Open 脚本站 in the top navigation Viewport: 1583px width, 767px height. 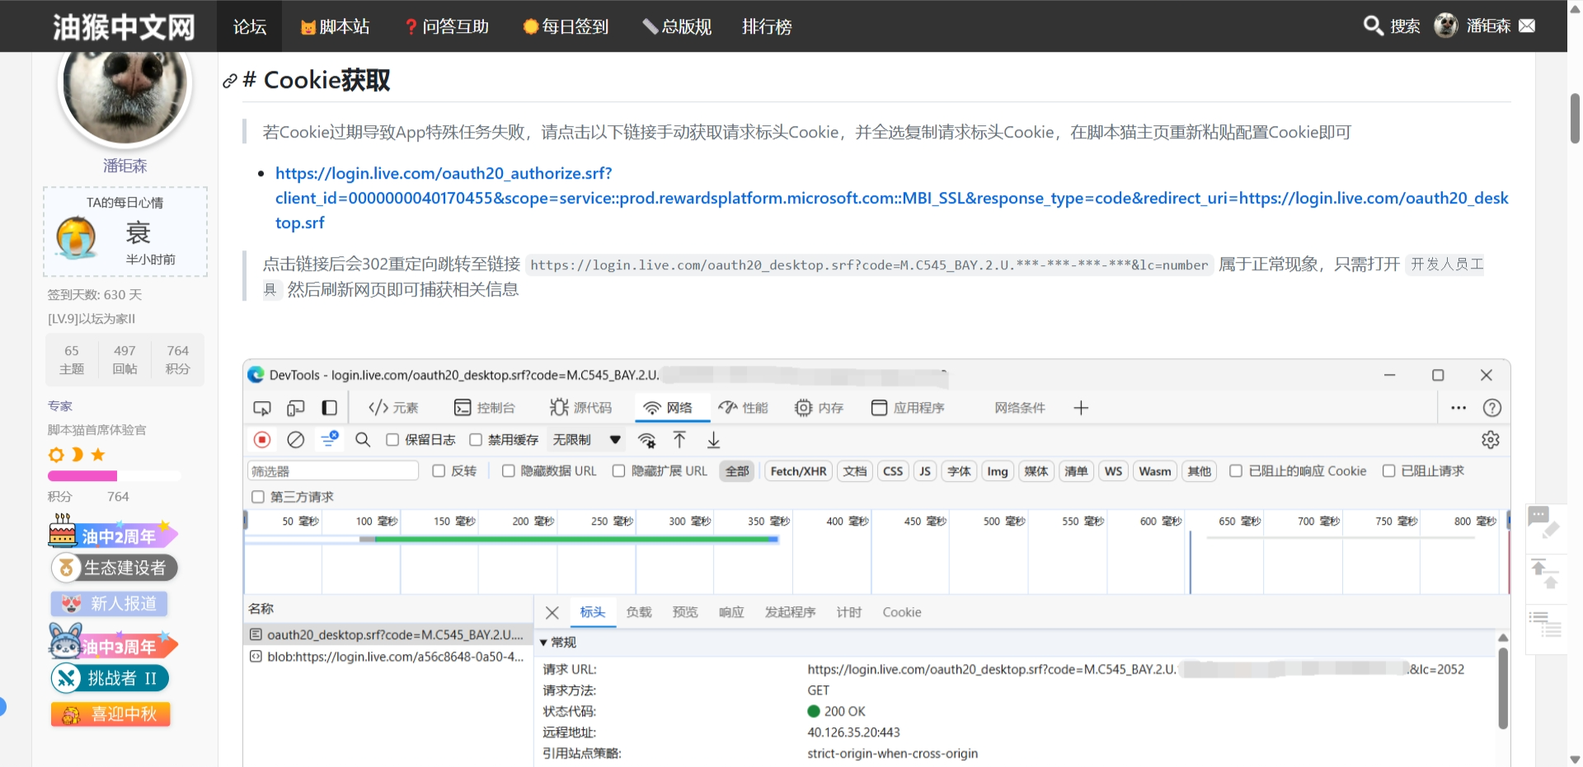(336, 26)
